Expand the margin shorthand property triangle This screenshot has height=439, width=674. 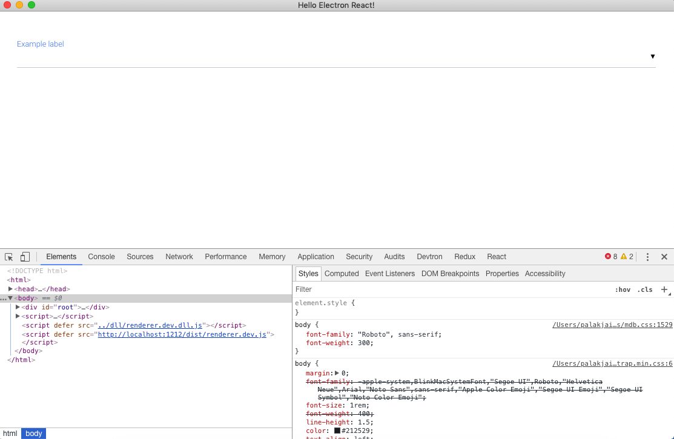coord(337,373)
